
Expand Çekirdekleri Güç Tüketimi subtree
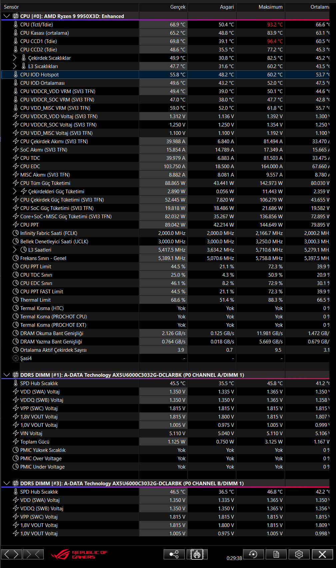15,191
